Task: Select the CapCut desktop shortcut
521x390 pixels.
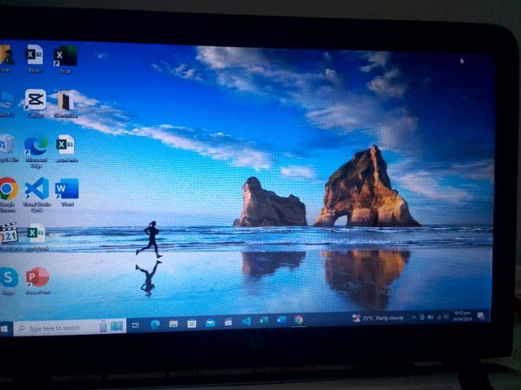Action: pyautogui.click(x=36, y=103)
